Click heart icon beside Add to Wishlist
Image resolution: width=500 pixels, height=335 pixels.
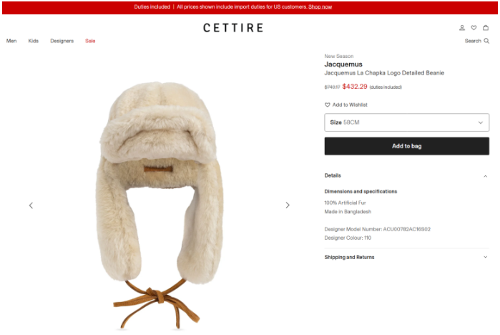click(327, 105)
